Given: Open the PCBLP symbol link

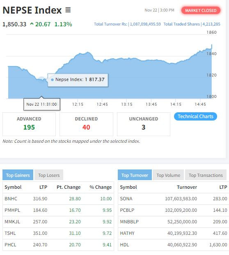Looking at the screenshot, I should [127, 210].
